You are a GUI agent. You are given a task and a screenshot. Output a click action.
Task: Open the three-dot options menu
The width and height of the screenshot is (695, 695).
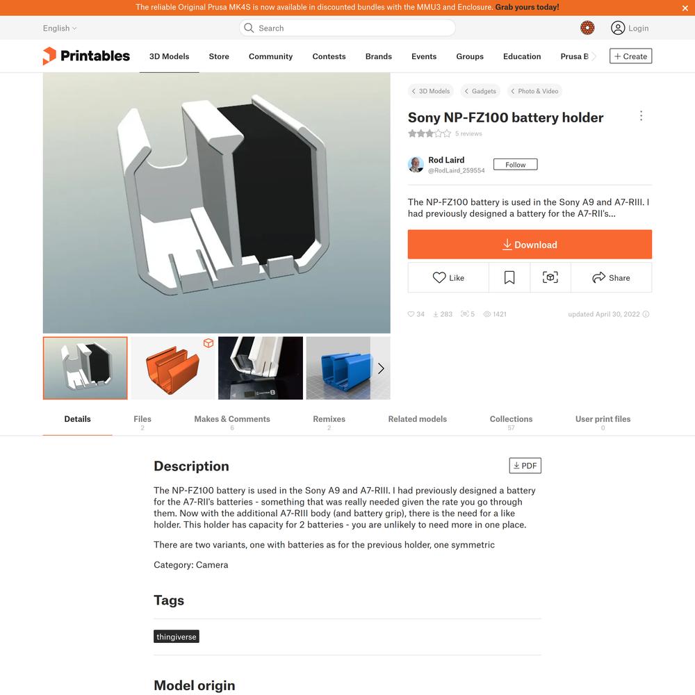(641, 115)
